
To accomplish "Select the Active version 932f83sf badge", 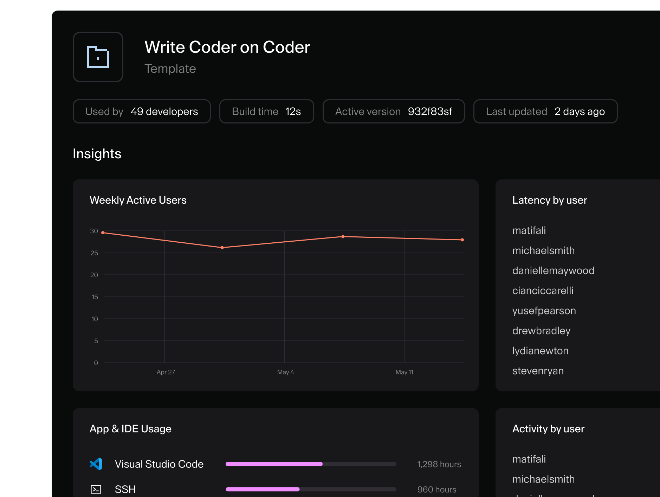I will click(394, 111).
